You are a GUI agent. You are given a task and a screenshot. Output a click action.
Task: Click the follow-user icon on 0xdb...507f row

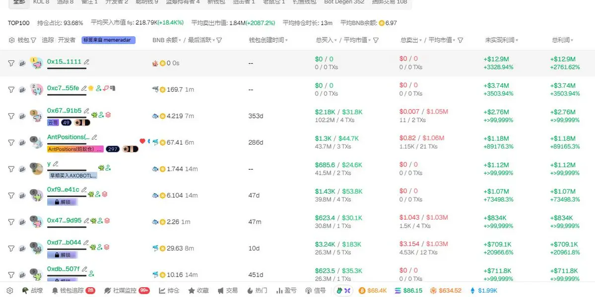[x=91, y=273]
